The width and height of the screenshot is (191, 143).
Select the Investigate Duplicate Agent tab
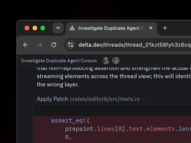[111, 28]
